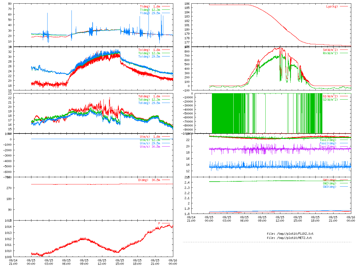Click the 'G2(W/m^2)' legend label
This screenshot has width=356, height=267.
[330, 100]
